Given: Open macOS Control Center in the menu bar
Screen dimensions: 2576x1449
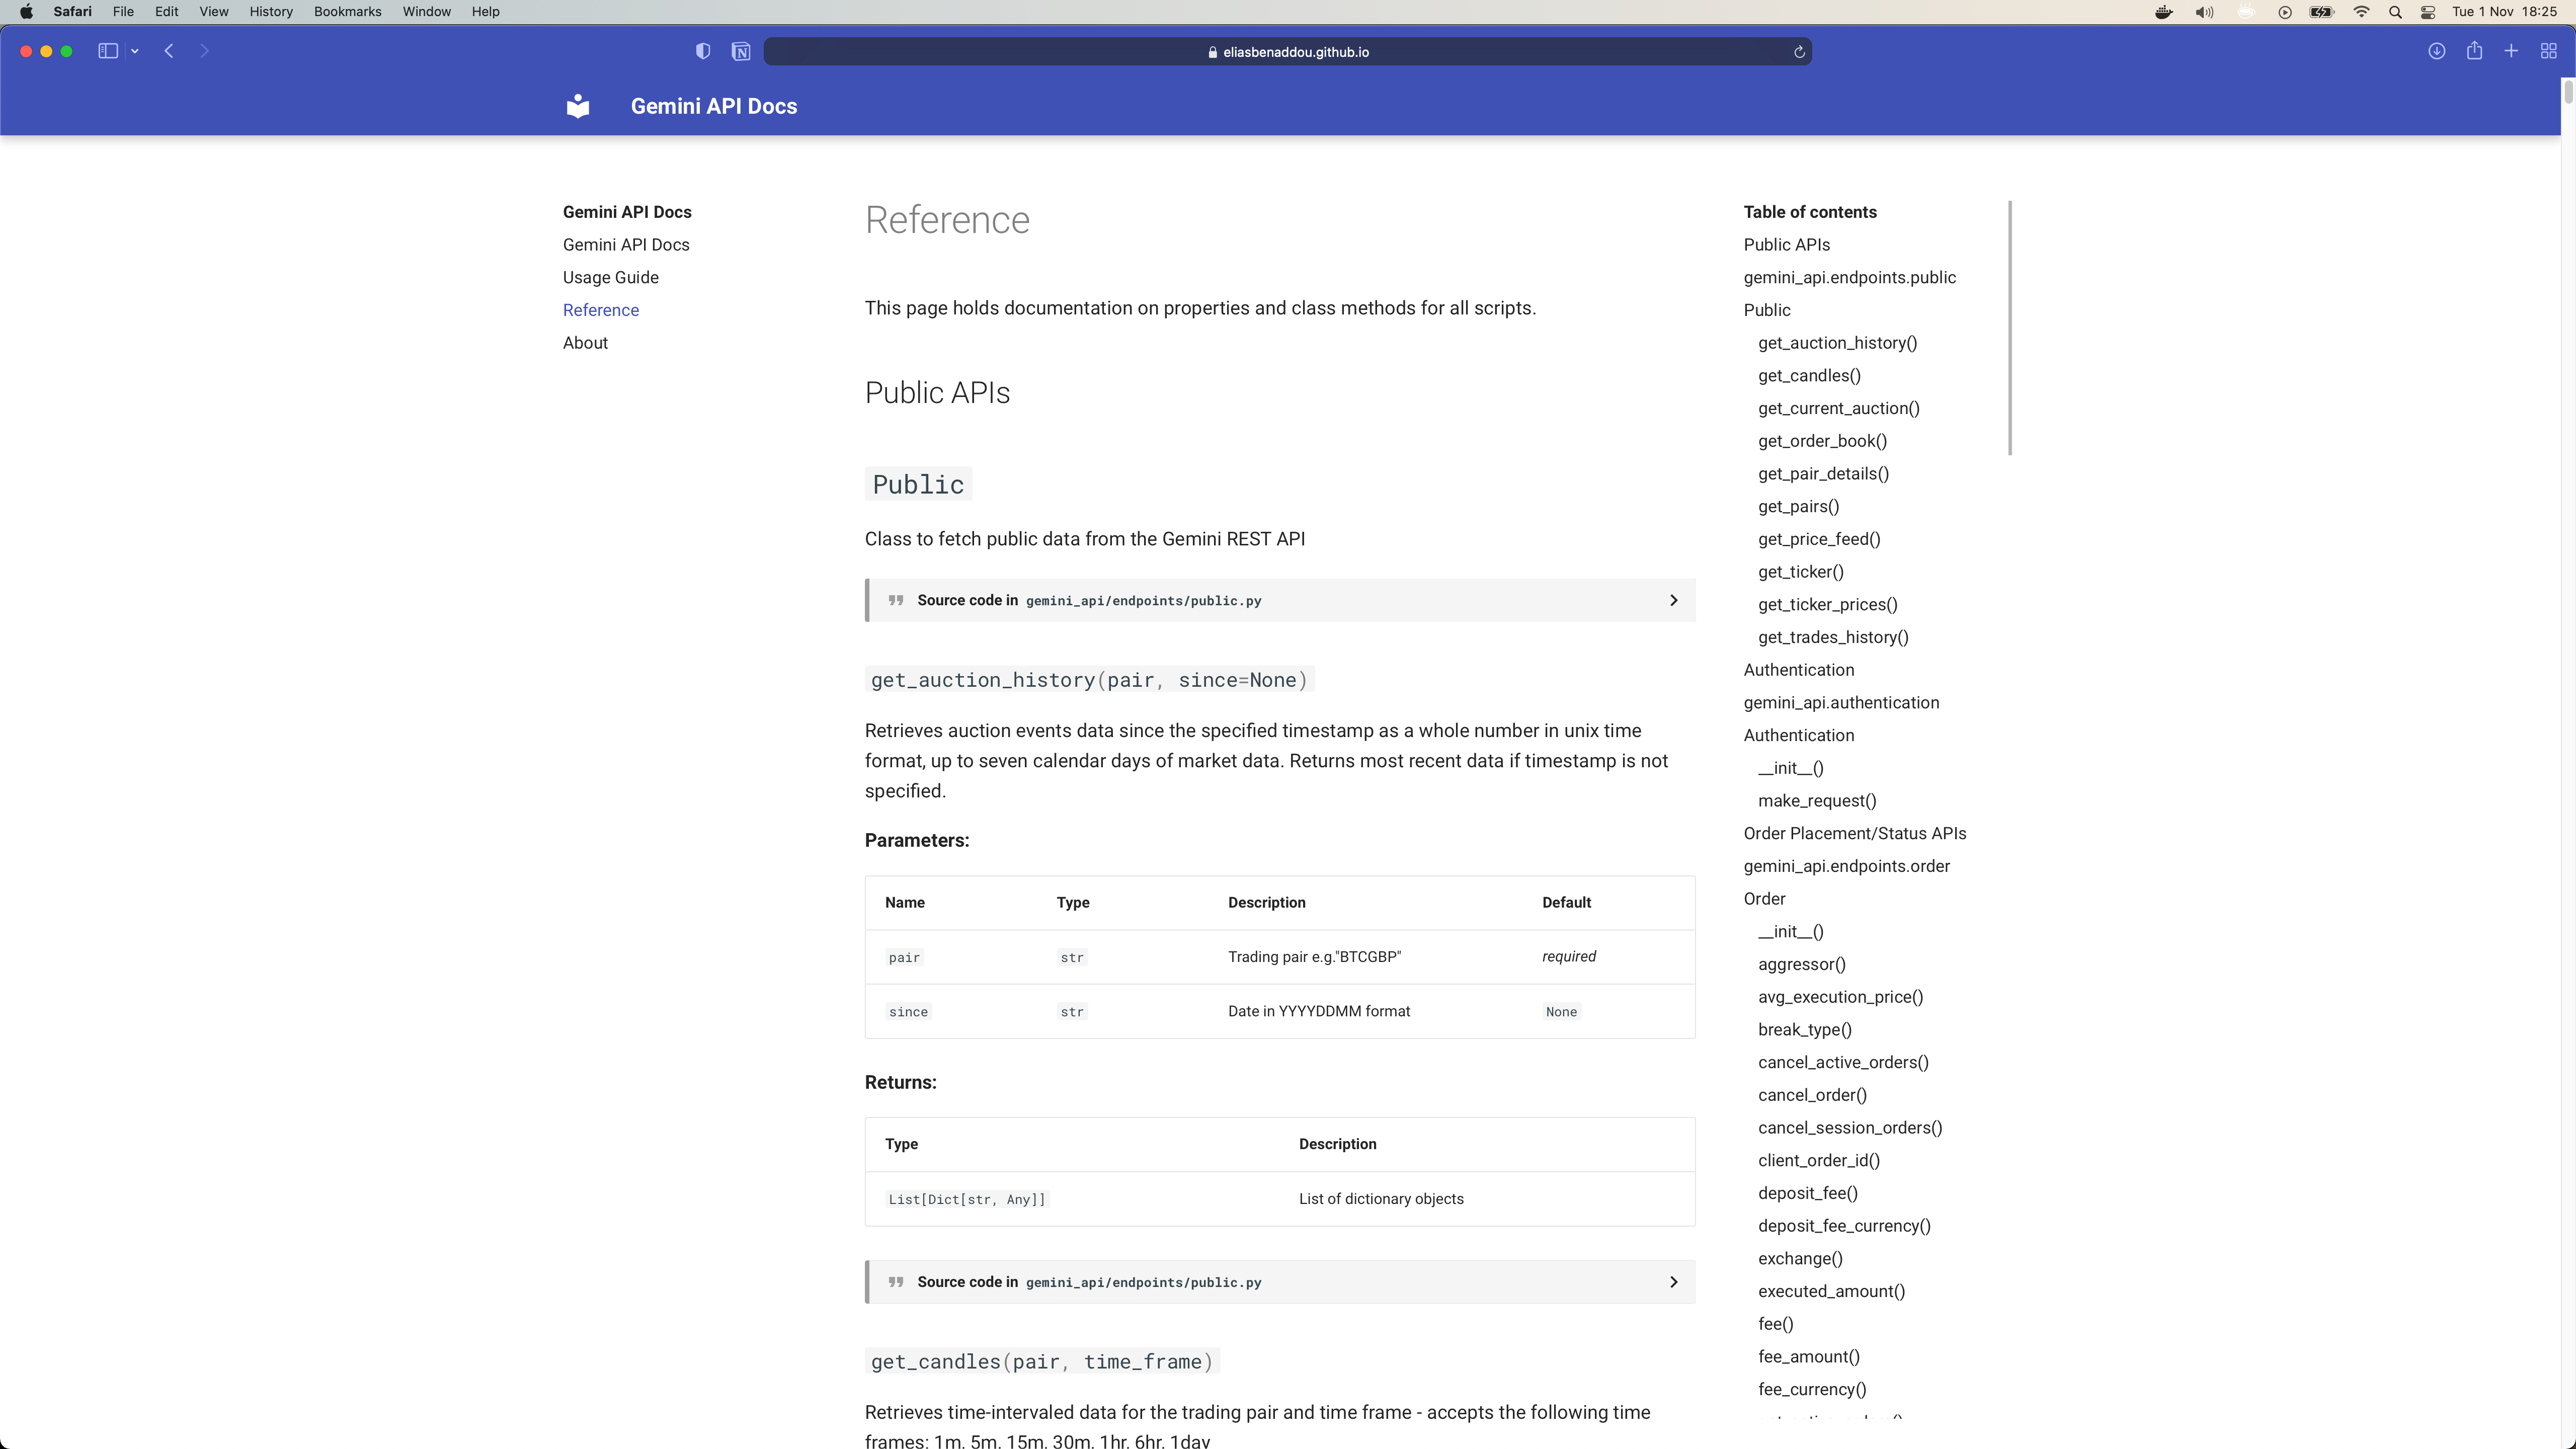Looking at the screenshot, I should [2428, 12].
